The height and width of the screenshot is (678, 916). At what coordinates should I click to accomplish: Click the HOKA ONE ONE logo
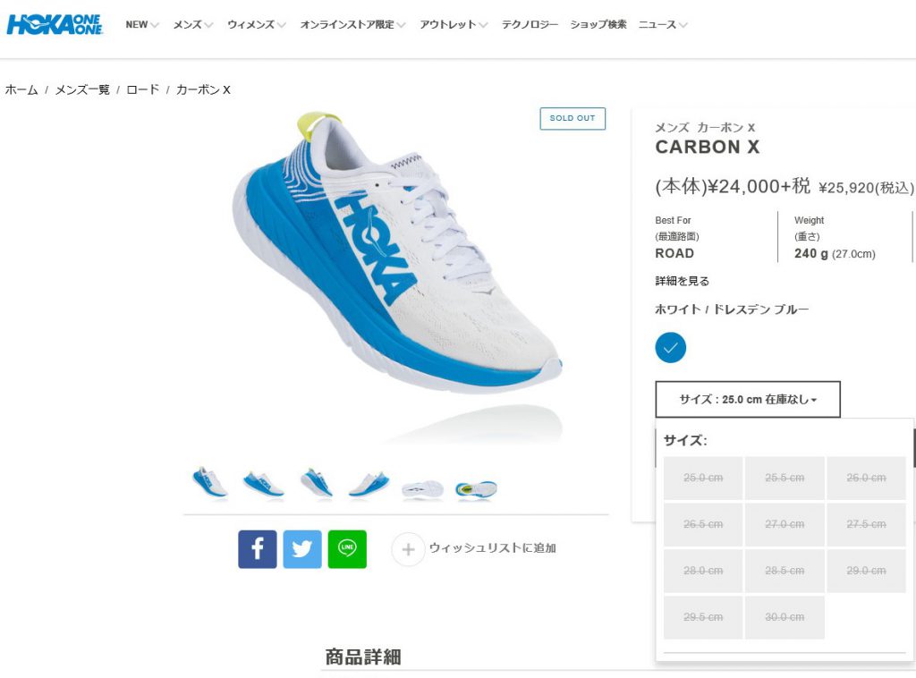tap(55, 24)
